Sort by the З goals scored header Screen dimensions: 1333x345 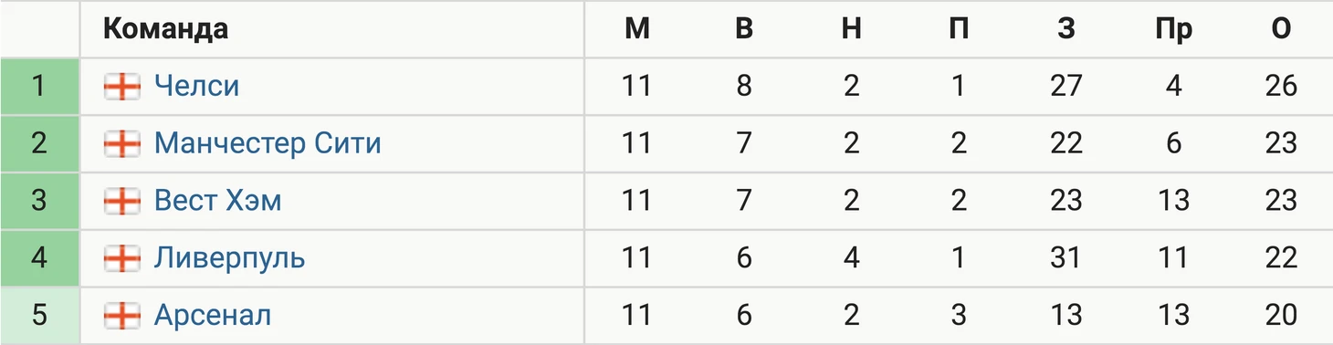point(1065,29)
